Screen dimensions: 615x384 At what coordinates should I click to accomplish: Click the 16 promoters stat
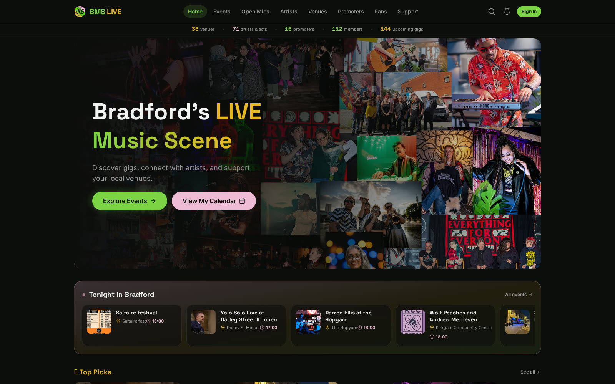299,29
